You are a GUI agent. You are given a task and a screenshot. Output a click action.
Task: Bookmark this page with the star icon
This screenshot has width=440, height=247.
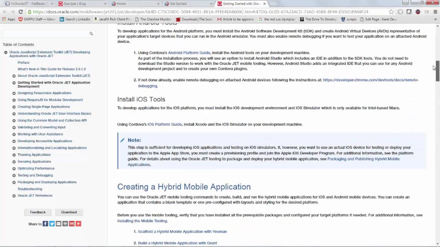(x=391, y=12)
